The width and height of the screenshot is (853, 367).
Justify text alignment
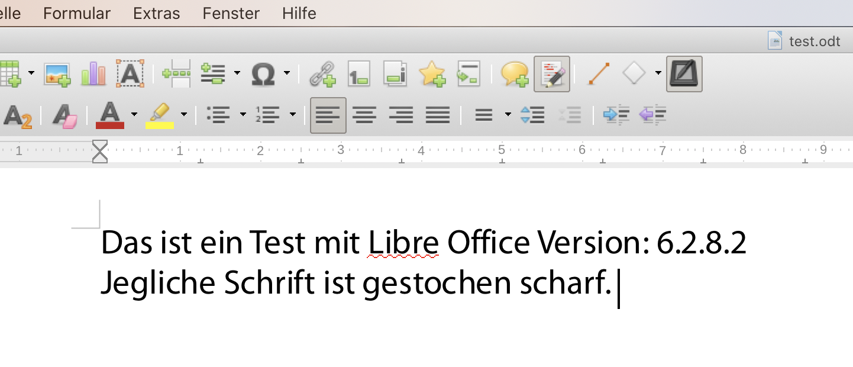pos(438,115)
